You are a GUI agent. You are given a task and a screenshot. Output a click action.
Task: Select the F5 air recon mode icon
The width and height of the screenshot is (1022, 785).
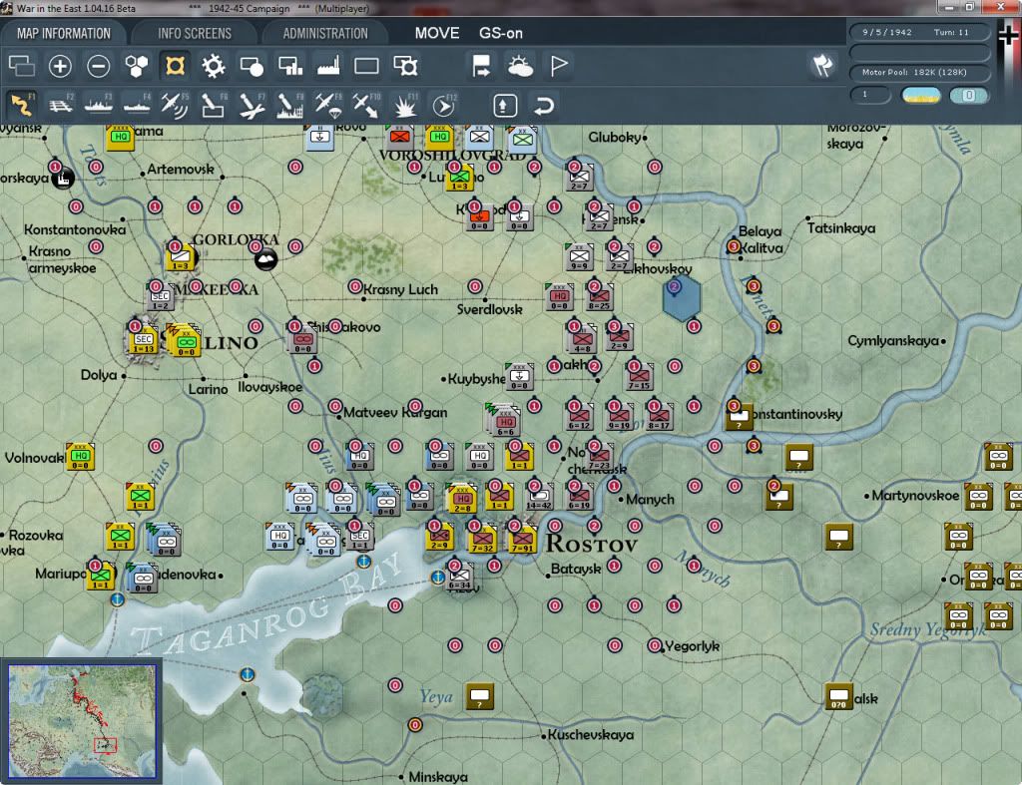pyautogui.click(x=175, y=105)
